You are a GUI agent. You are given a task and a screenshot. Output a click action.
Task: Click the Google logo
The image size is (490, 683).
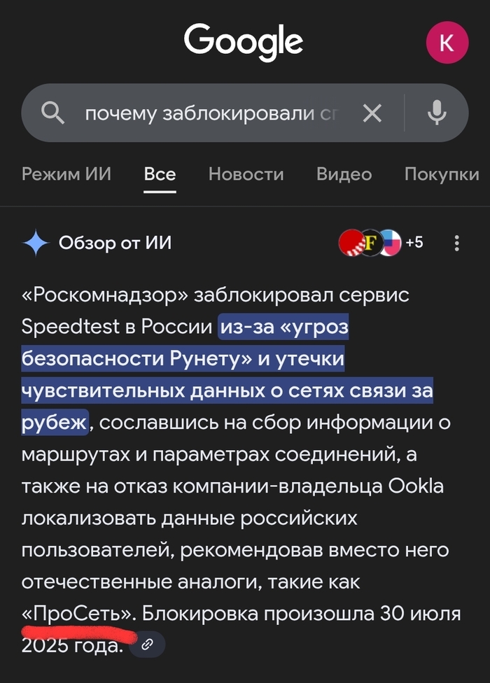[244, 41]
